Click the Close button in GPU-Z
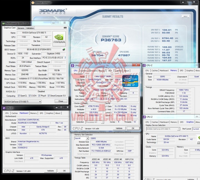 [x=61, y=101]
